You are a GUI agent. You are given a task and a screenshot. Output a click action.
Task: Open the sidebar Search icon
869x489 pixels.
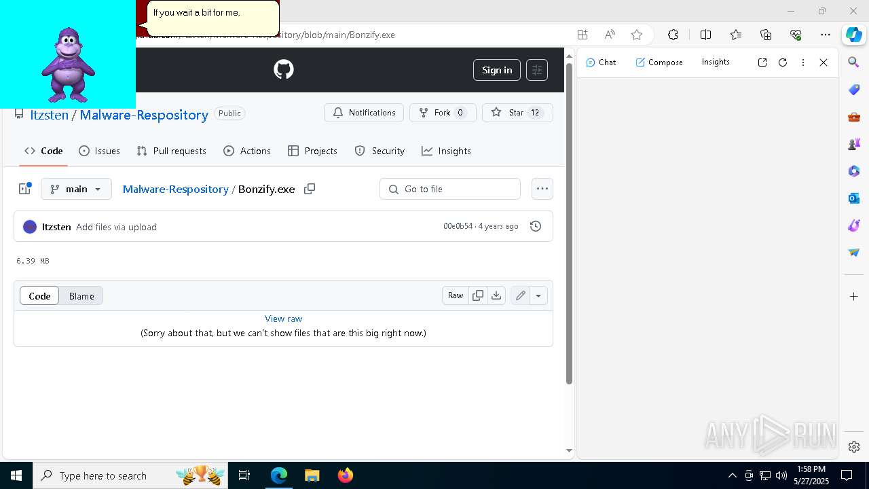854,62
